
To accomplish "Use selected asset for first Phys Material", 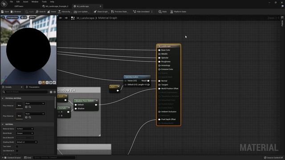I will pyautogui.click(x=26, y=107).
